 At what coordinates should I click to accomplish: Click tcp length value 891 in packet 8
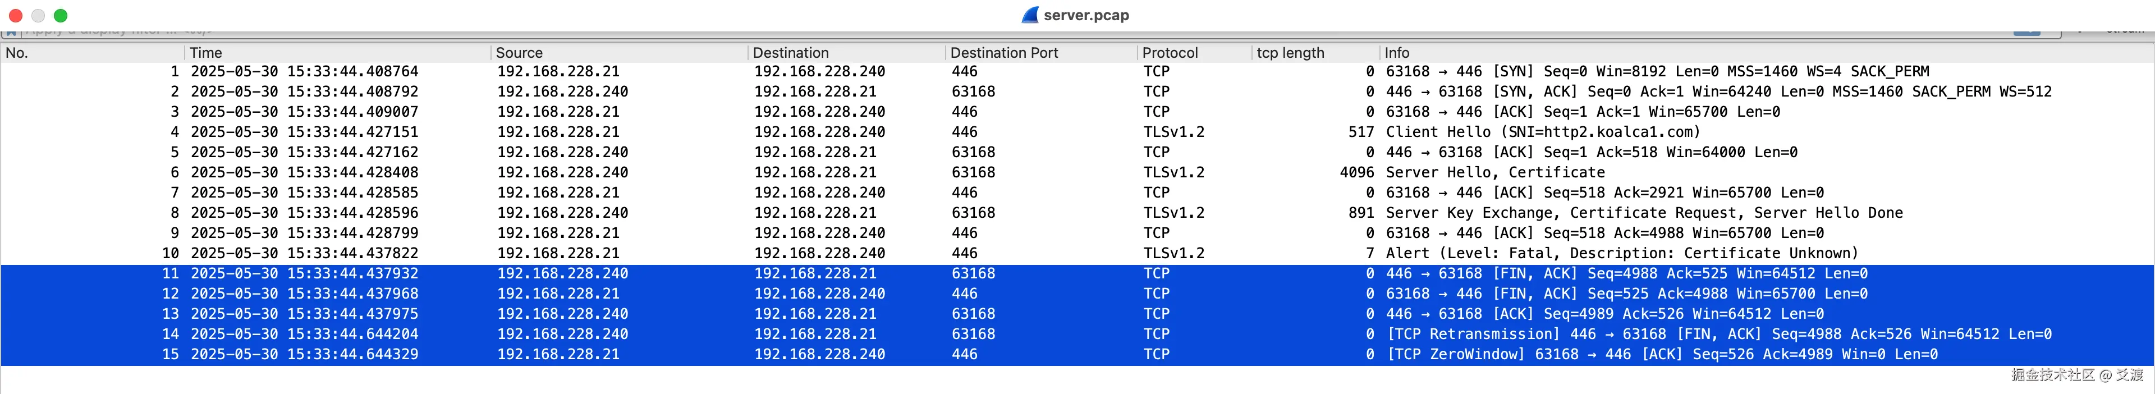[x=1361, y=213]
